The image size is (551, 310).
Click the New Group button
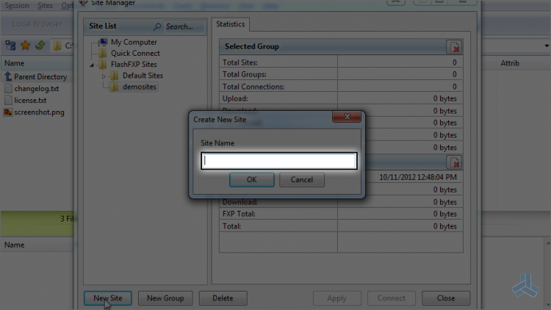click(x=165, y=298)
